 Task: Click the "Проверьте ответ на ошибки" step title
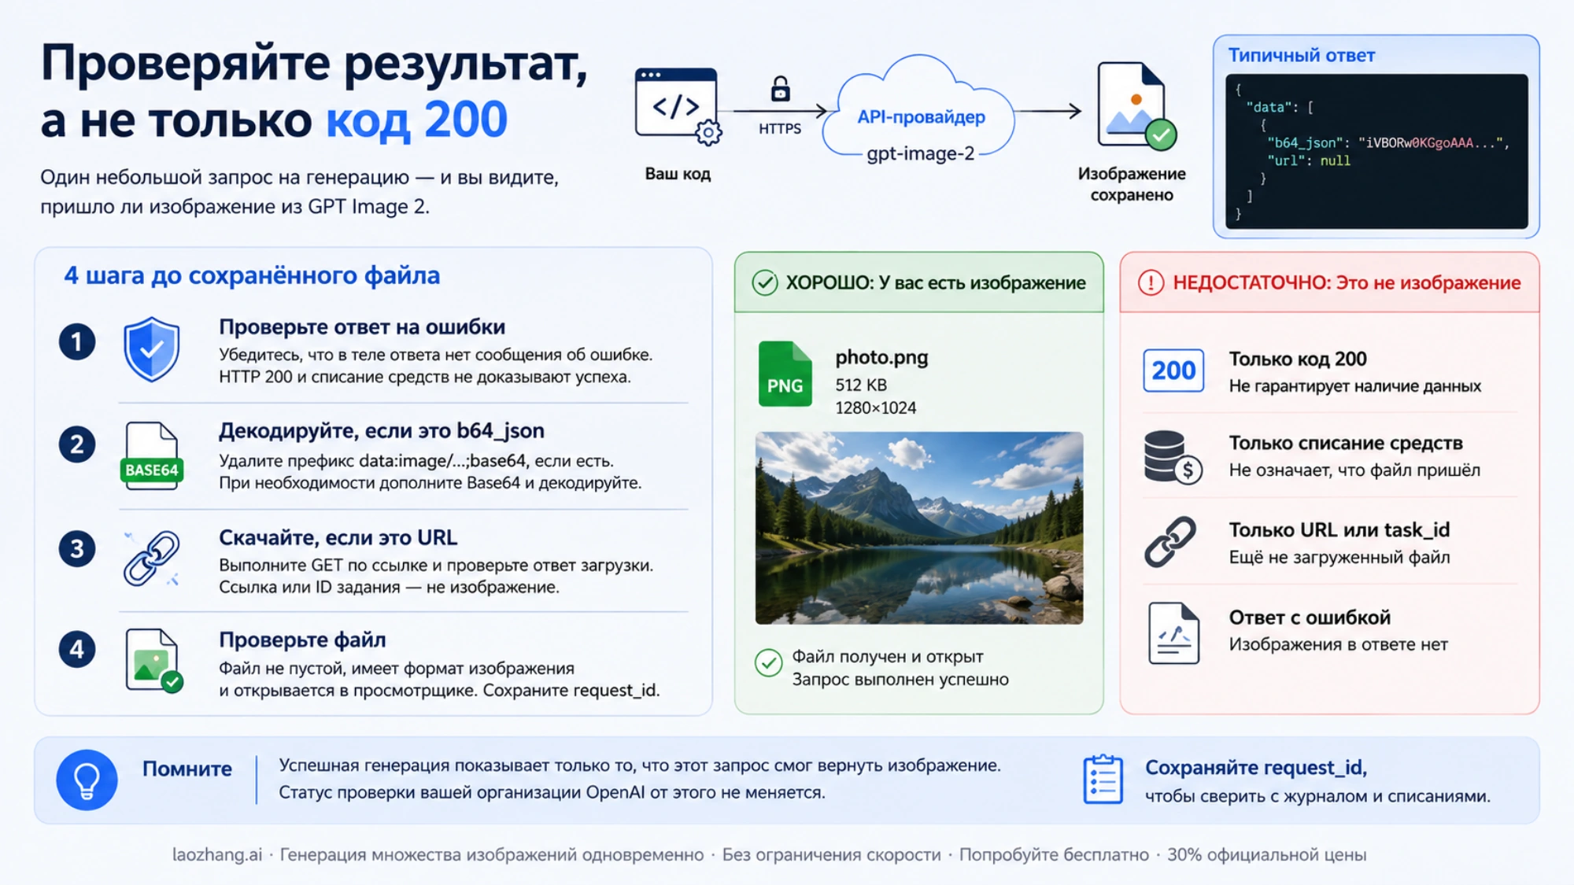click(362, 326)
